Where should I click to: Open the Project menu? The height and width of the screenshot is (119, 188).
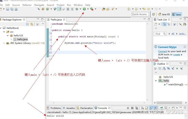pos(60,5)
